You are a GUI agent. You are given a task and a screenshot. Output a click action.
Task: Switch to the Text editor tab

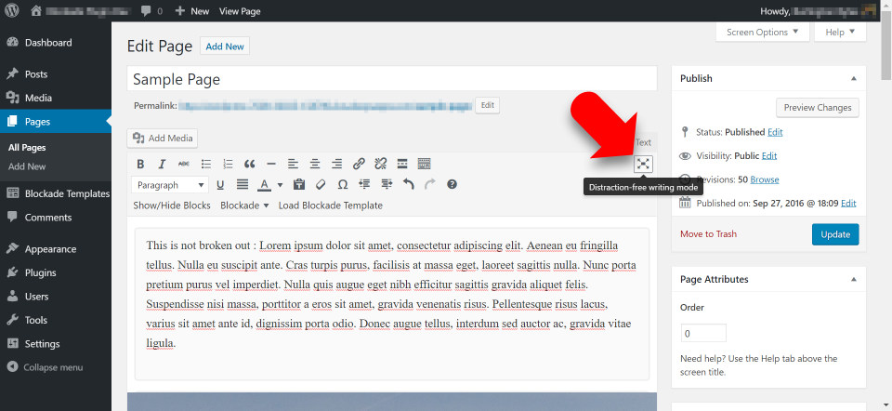tap(643, 142)
